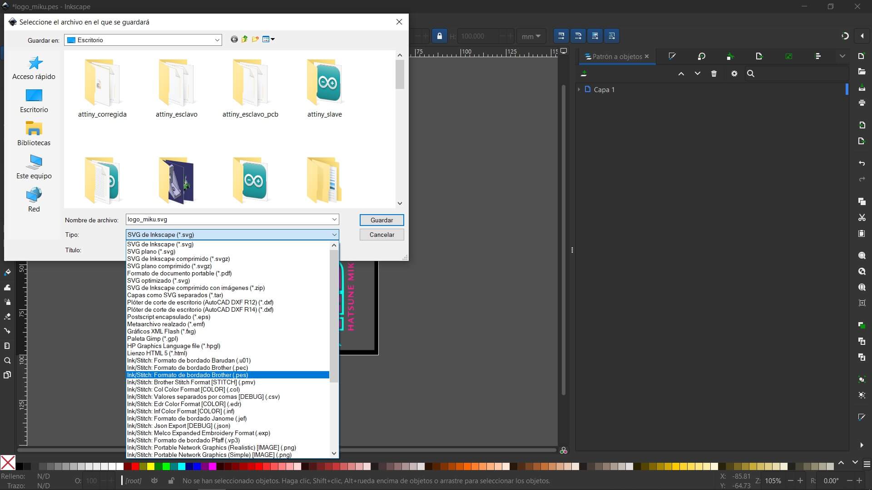
Task: Pick the green color swatch
Action: coord(166,466)
